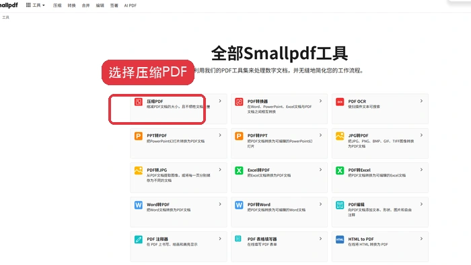
Task: Click the arrow on the PDF转JPG card
Action: tap(220, 170)
